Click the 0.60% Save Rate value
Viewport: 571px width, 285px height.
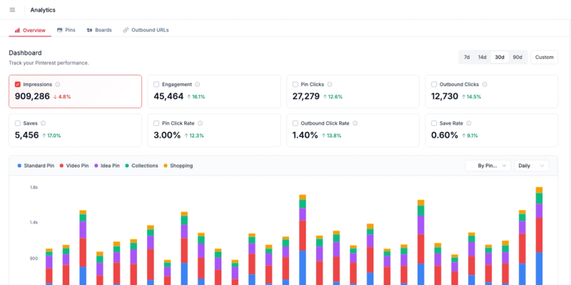[x=445, y=135]
